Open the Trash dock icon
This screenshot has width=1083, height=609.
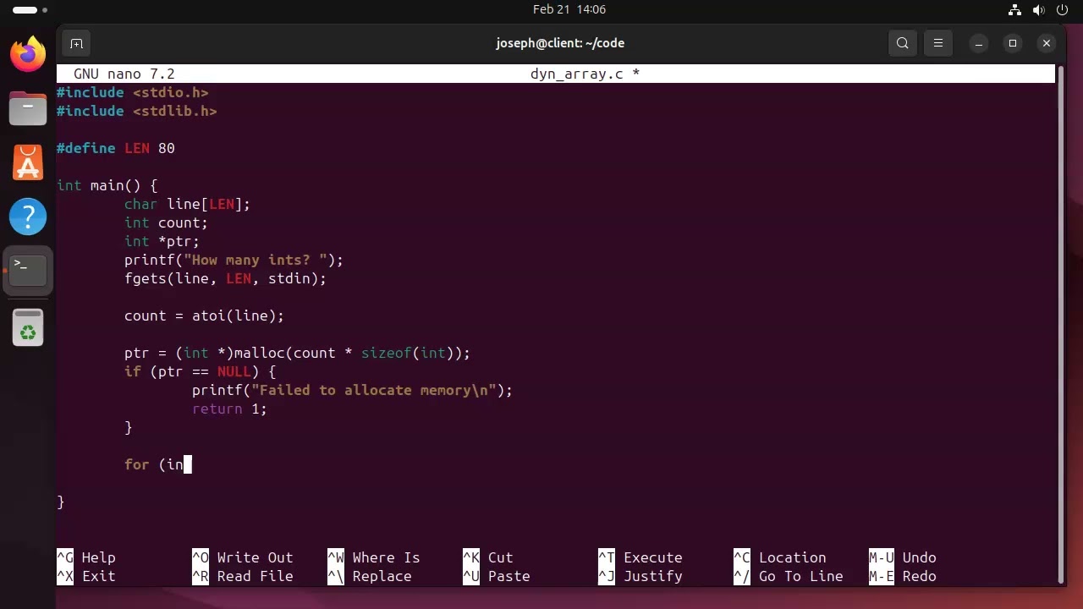pos(28,328)
